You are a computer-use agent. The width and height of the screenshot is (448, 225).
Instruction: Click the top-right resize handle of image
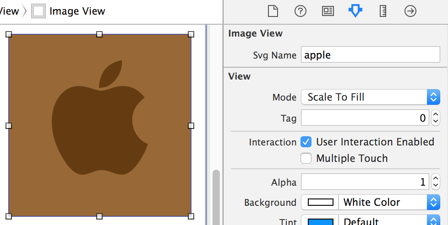191,34
